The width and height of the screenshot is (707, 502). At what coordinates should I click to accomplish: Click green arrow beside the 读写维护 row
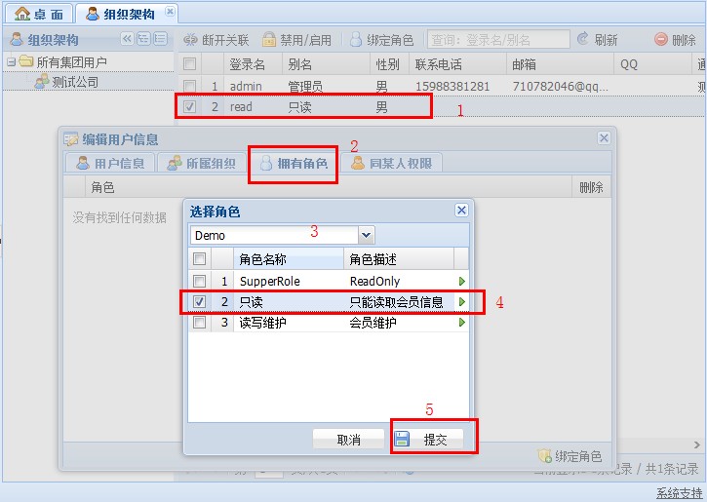click(462, 323)
